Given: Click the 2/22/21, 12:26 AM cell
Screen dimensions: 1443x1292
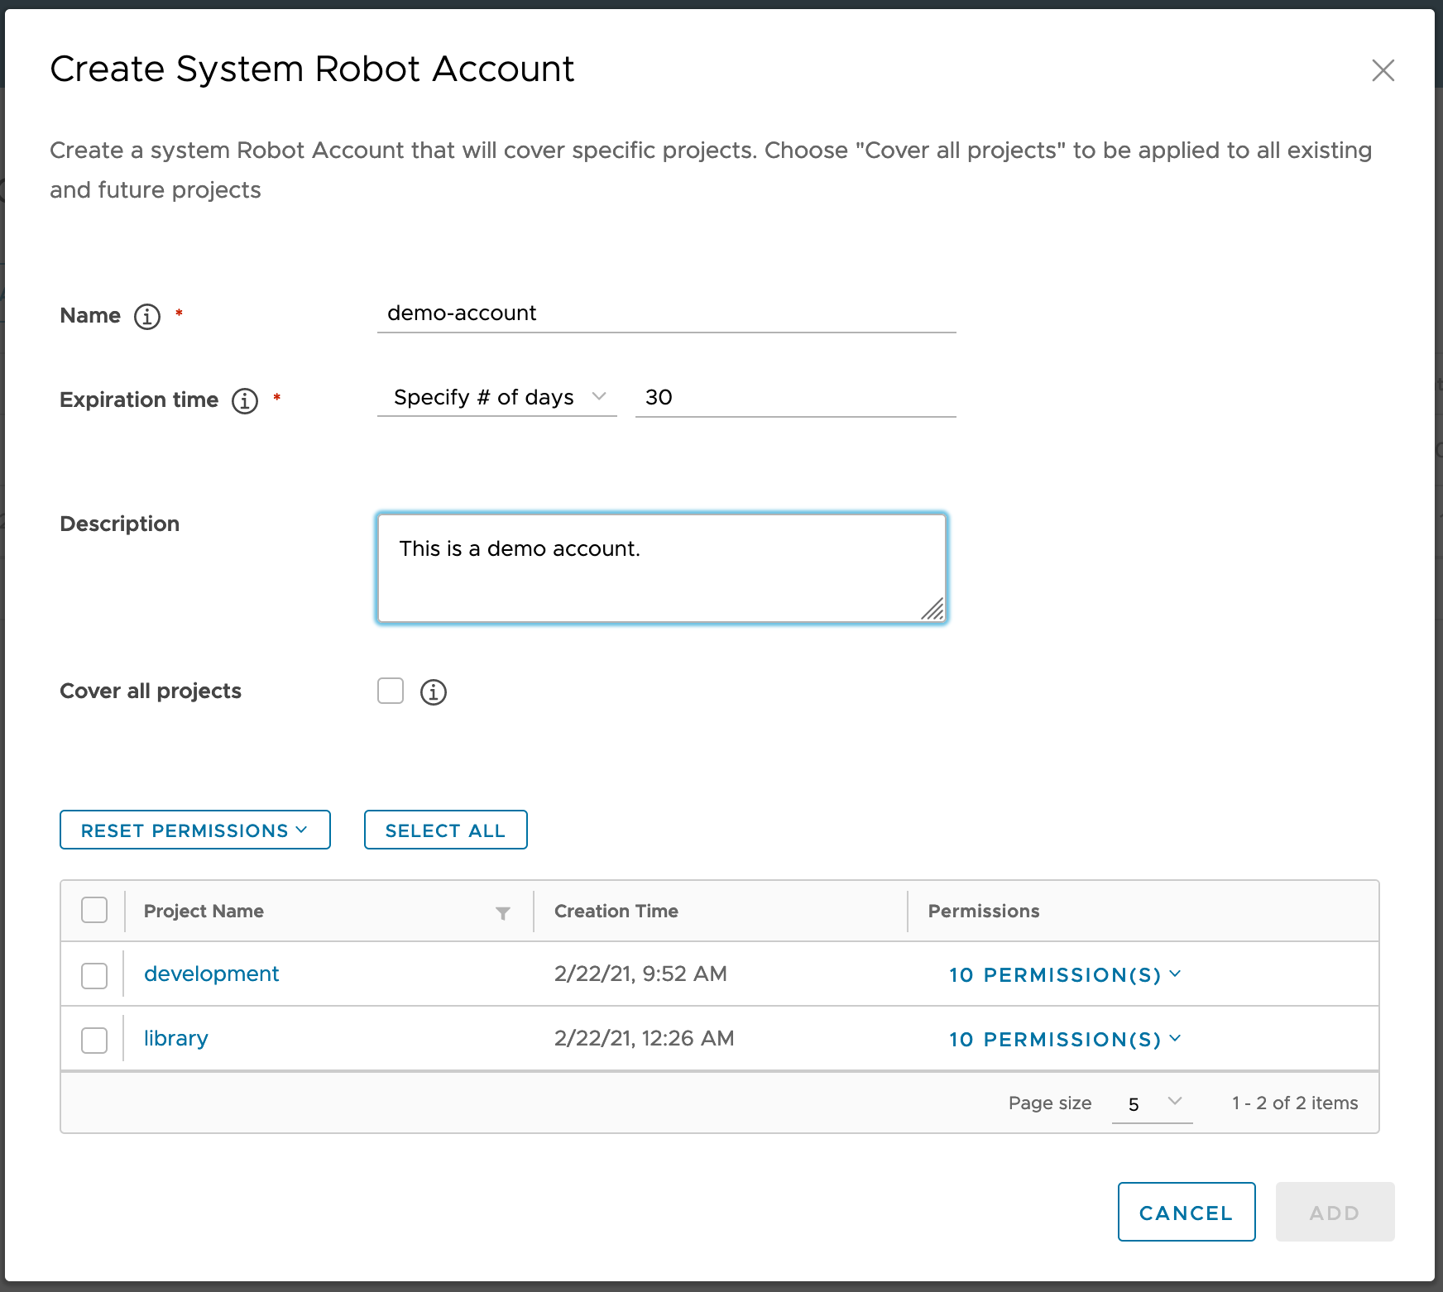Looking at the screenshot, I should [645, 1038].
